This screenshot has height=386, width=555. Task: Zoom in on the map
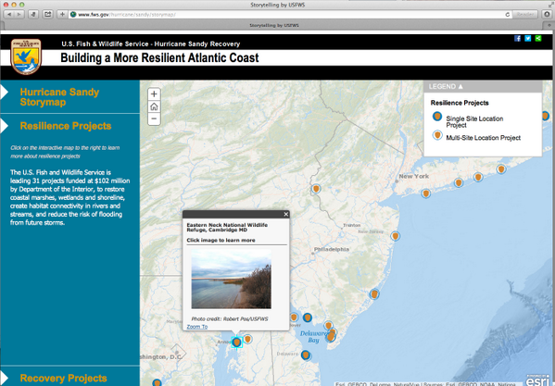154,94
